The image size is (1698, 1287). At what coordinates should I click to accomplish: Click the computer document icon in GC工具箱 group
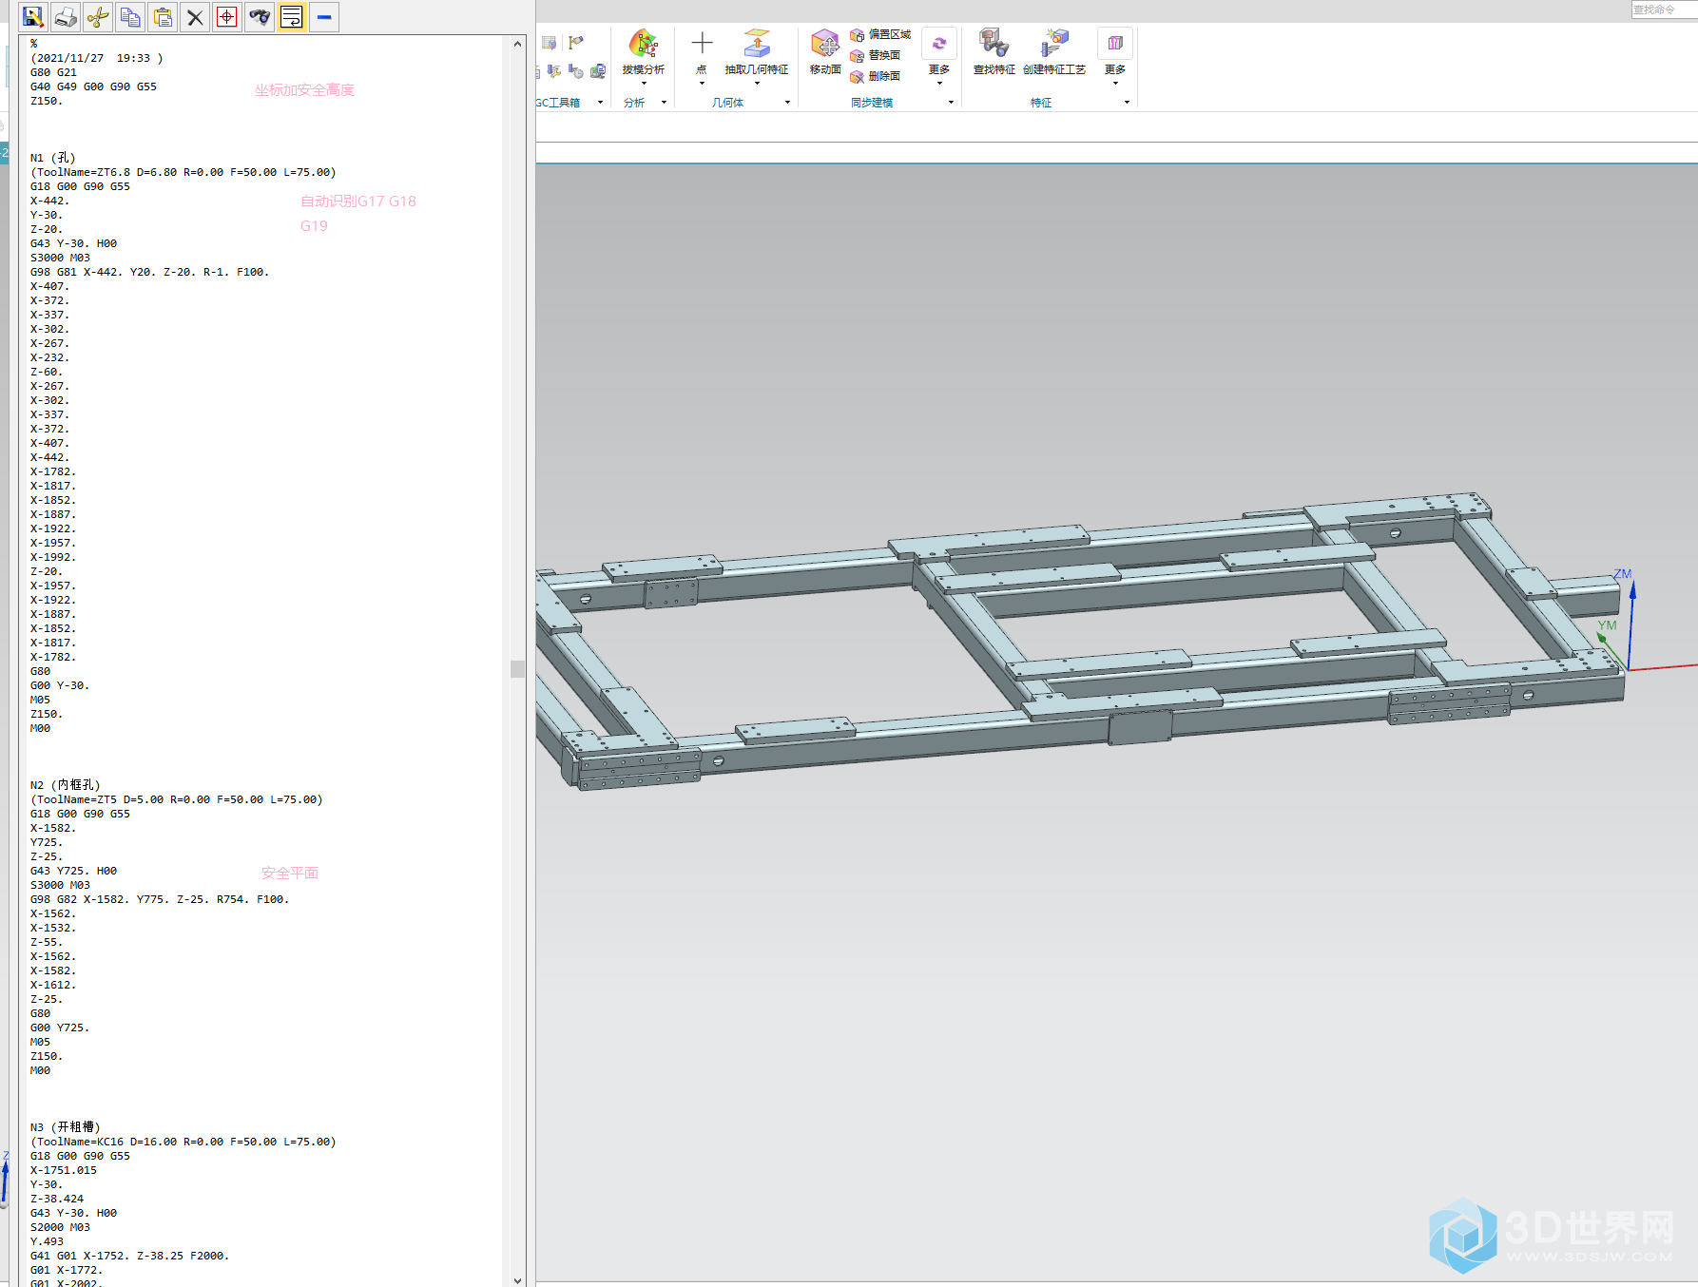point(598,71)
